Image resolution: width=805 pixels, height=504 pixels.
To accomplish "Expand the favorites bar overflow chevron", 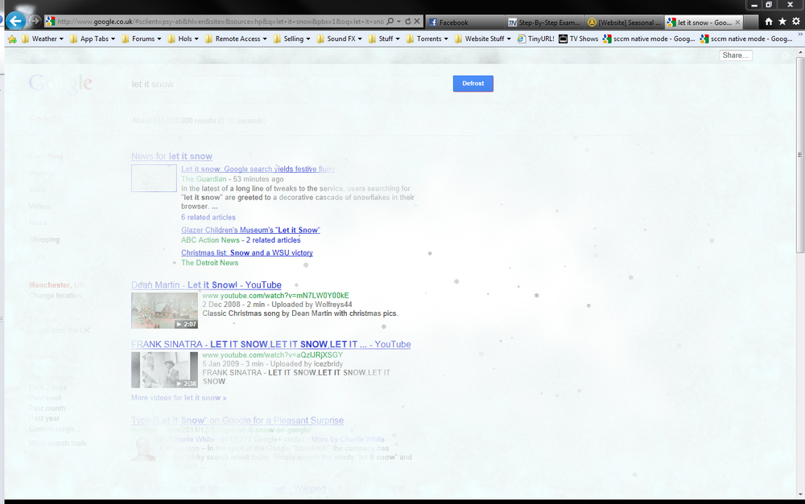I will point(800,35).
